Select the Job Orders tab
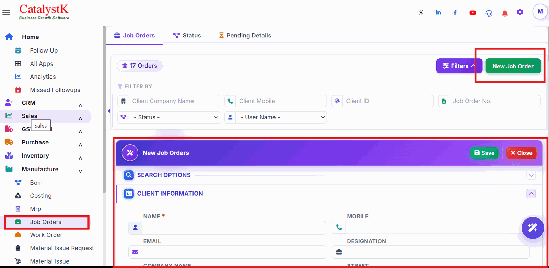 click(135, 35)
